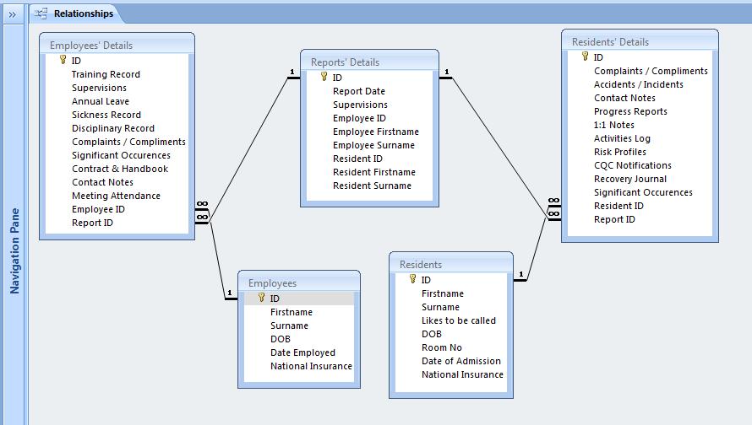Select the CQC Notifications field
Viewport: 752px width, 425px height.
pyautogui.click(x=633, y=165)
